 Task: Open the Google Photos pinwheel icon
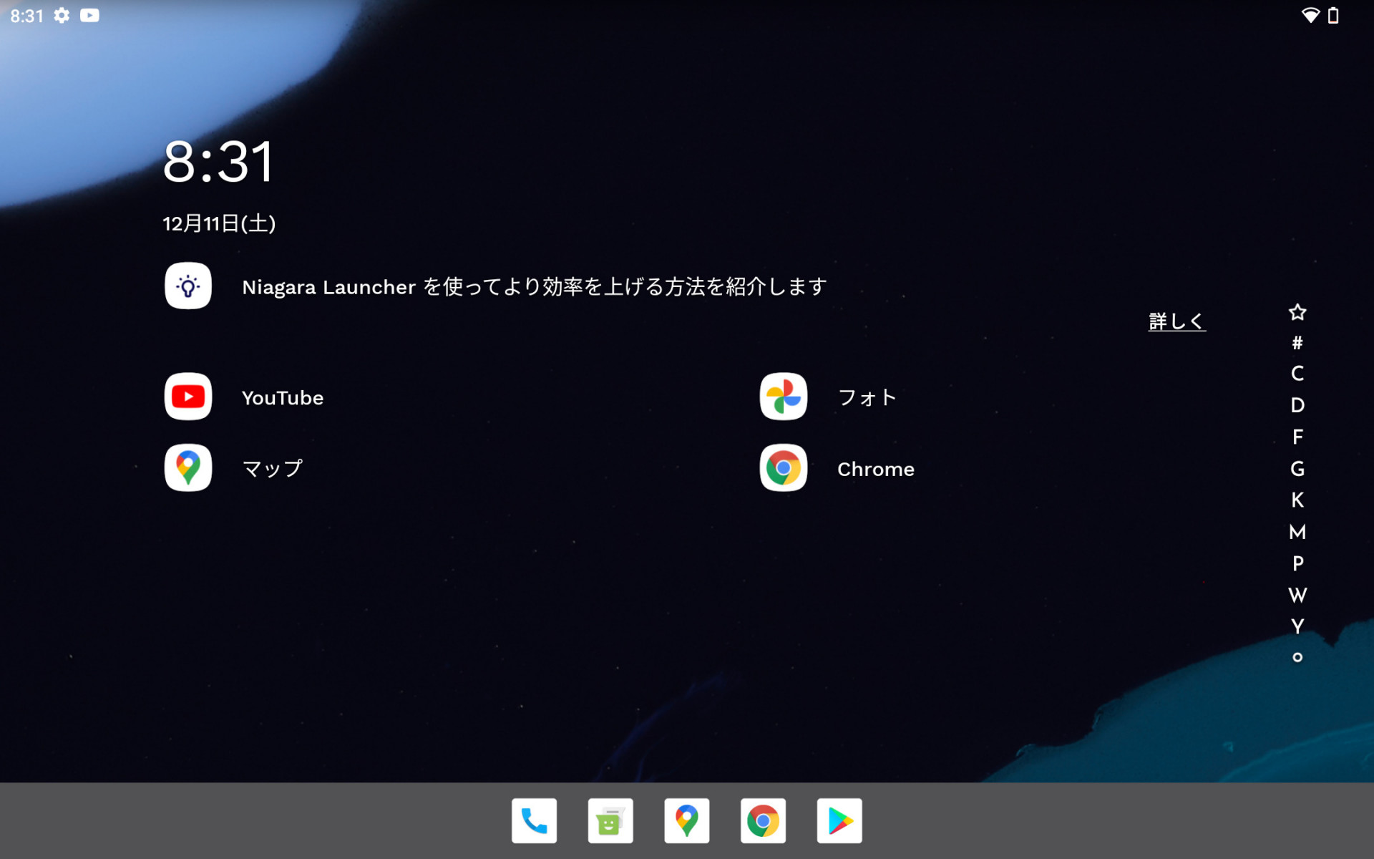pyautogui.click(x=784, y=397)
